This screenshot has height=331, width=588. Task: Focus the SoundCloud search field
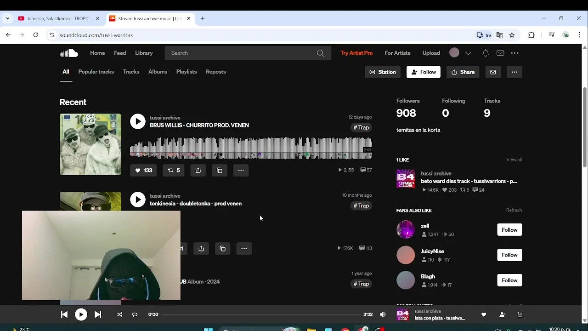point(248,53)
